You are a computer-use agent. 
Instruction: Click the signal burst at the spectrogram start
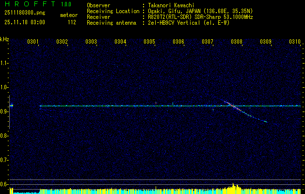click(11, 105)
